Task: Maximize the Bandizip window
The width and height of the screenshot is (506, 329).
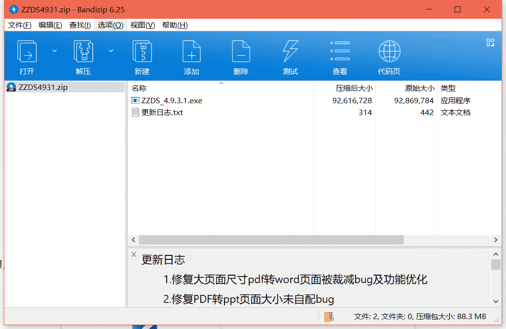Action: click(x=457, y=9)
